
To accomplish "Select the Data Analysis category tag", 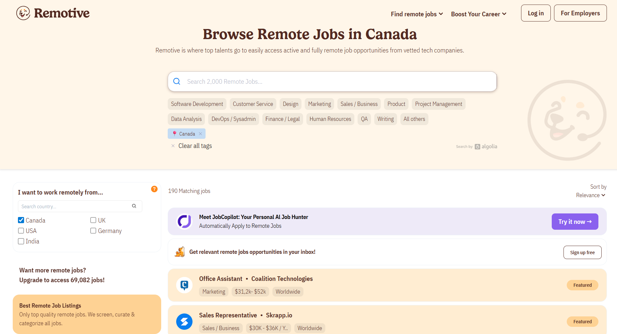I will [x=186, y=119].
